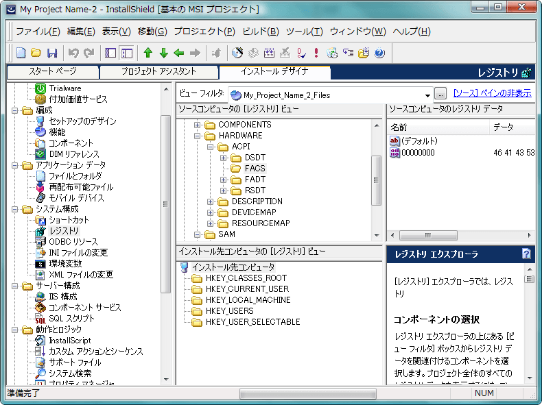This screenshot has height=405, width=542.
Task: Collapse アプリケーション データ folder node
Action: click(14, 165)
